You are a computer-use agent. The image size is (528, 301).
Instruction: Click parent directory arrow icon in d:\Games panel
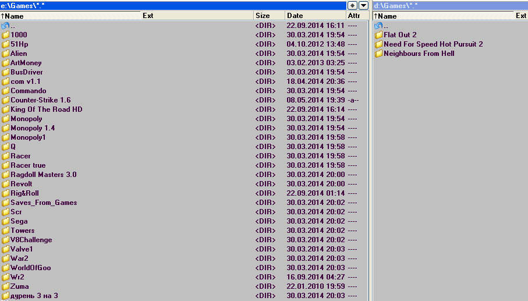[x=379, y=26]
